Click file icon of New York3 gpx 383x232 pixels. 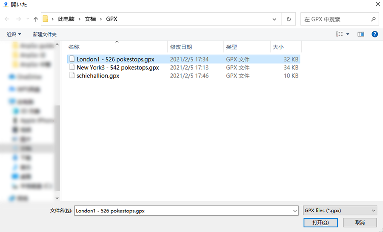tap(72, 67)
